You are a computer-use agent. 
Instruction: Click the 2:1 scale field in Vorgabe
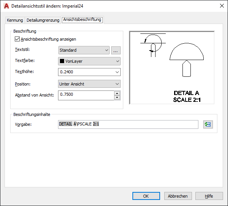(x=96, y=124)
